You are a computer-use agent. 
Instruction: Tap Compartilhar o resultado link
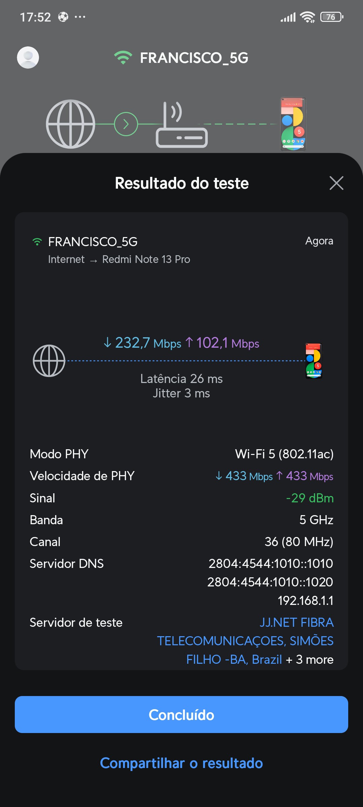click(182, 763)
